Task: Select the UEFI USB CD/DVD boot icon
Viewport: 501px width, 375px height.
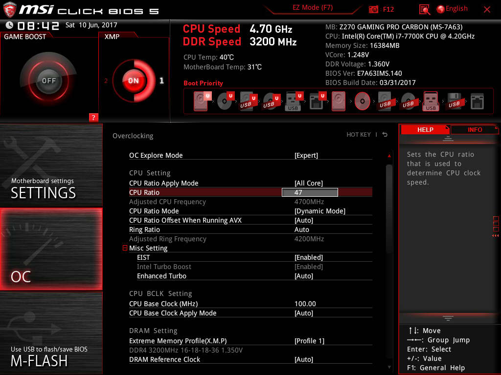Action: (x=272, y=101)
